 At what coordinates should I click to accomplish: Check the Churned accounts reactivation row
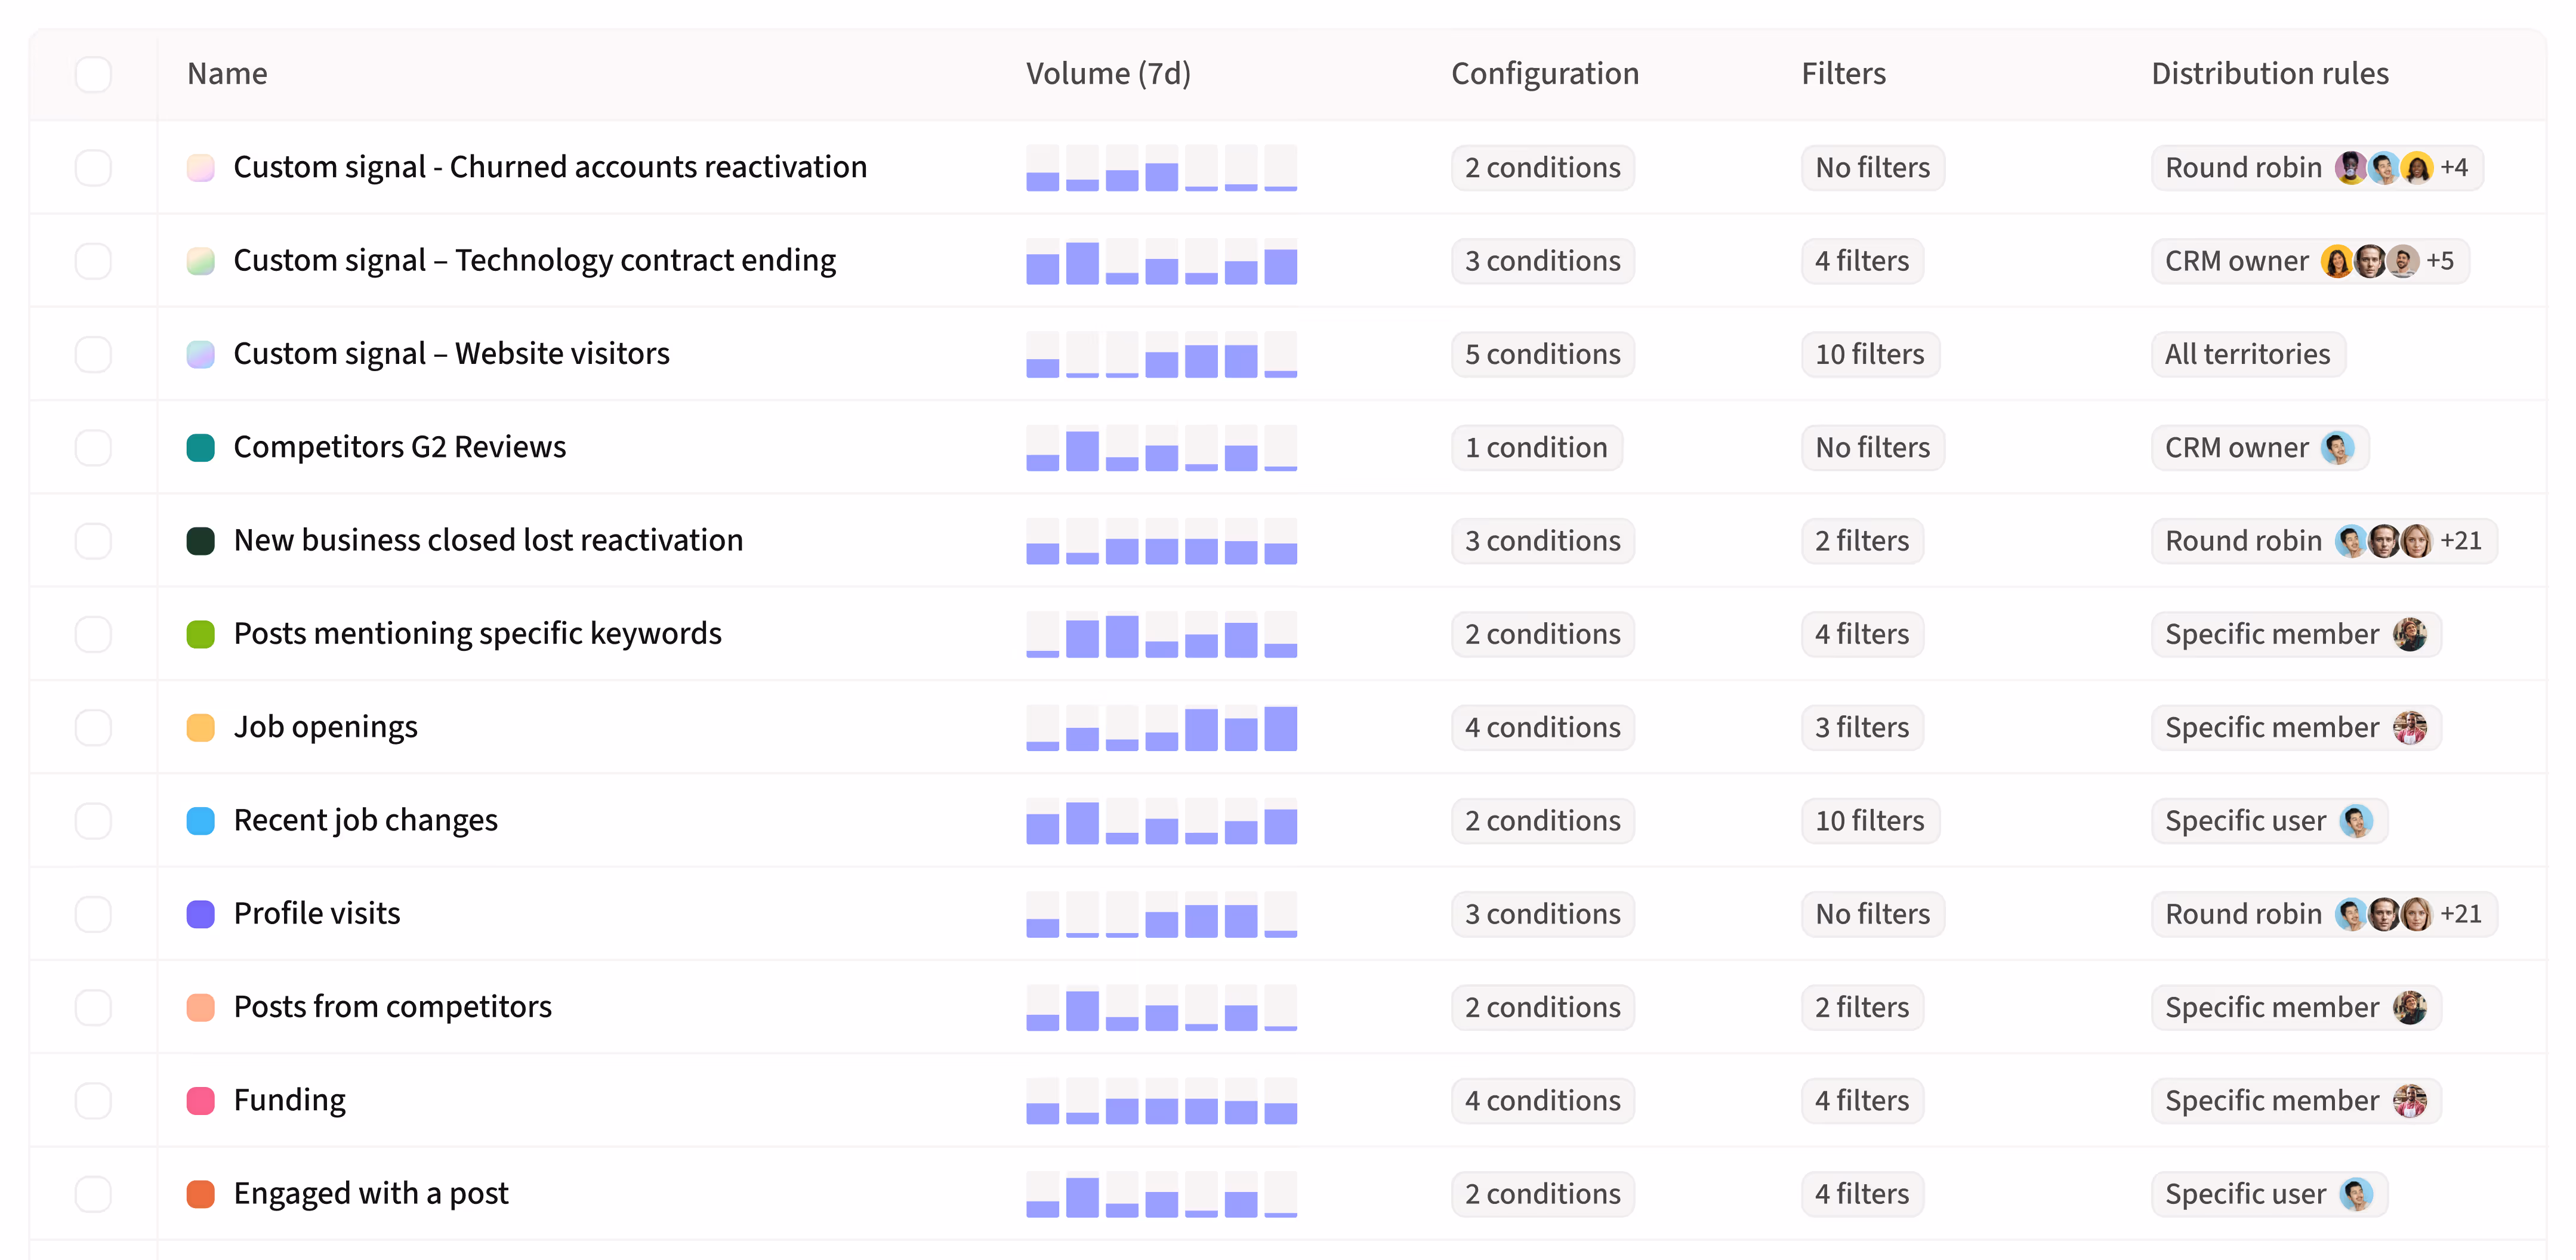(x=93, y=167)
